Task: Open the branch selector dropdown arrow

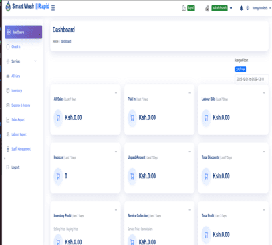Action: pos(231,8)
